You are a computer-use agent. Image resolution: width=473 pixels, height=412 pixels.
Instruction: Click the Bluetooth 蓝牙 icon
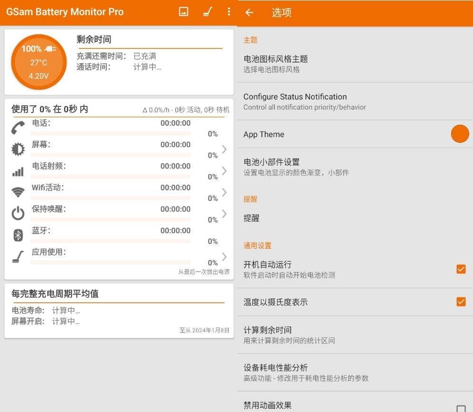(18, 235)
